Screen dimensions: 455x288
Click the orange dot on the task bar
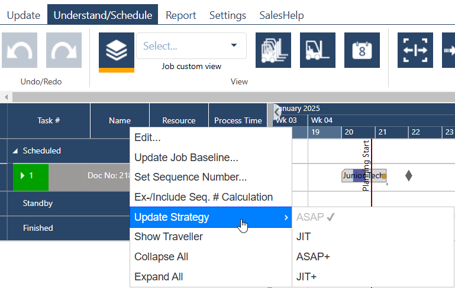[384, 176]
